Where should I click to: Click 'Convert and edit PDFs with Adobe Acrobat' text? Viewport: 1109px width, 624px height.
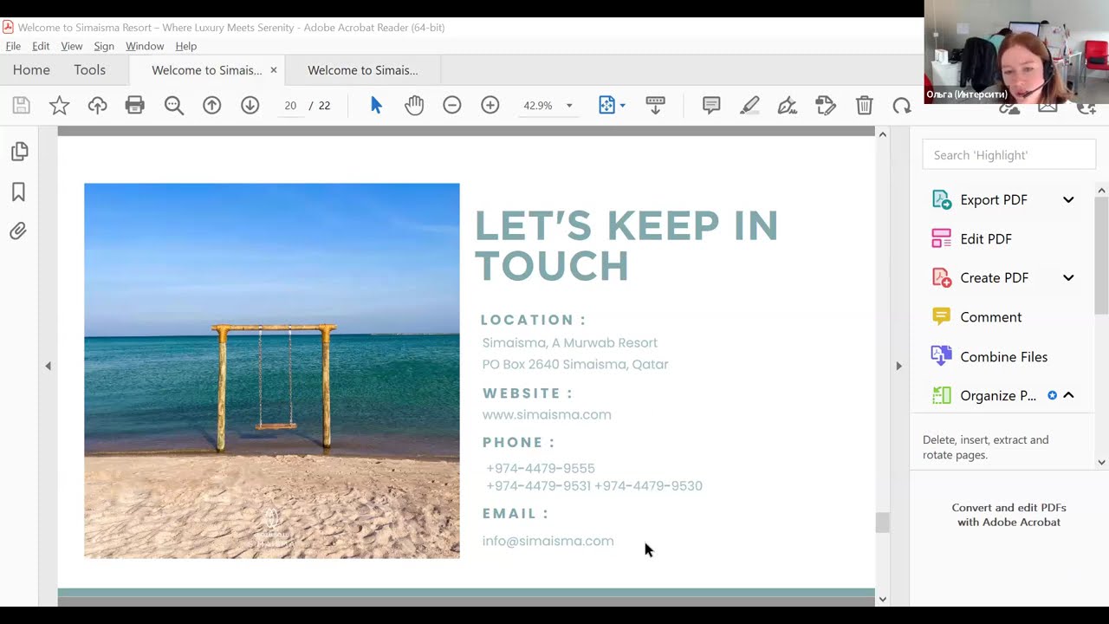pyautogui.click(x=1008, y=515)
